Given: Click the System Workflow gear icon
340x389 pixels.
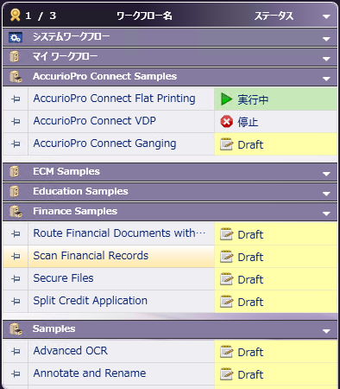Looking at the screenshot, I should tap(16, 37).
